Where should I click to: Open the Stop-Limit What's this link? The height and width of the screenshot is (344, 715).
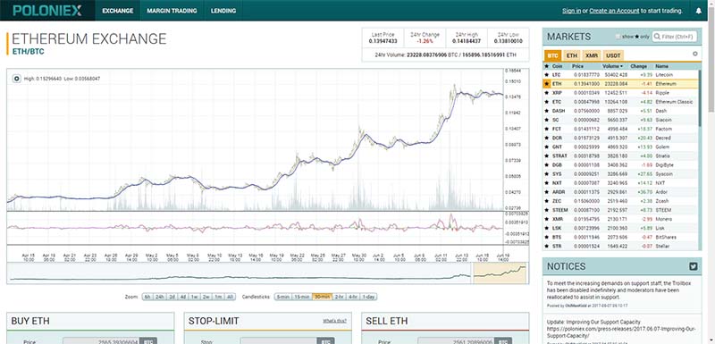pyautogui.click(x=334, y=322)
